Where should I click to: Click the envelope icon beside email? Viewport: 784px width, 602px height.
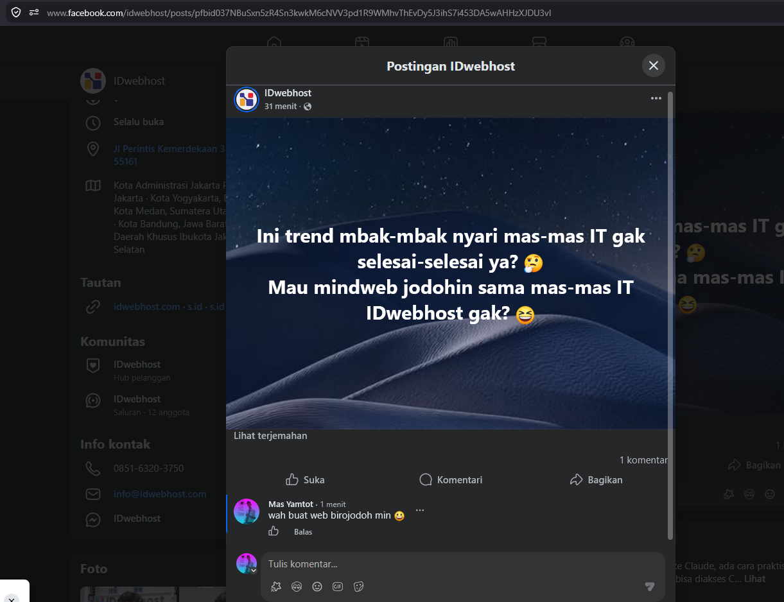(93, 494)
